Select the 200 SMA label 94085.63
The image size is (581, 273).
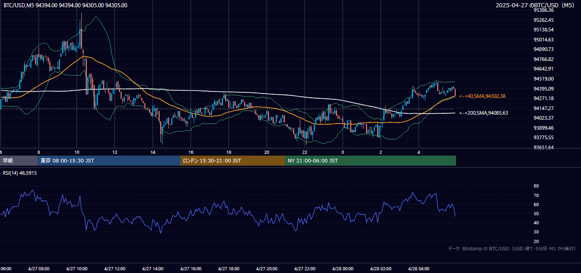[484, 113]
